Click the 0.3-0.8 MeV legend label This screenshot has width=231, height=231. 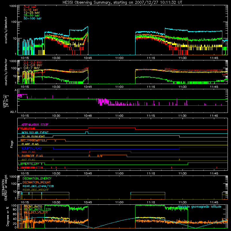coord(33,65)
